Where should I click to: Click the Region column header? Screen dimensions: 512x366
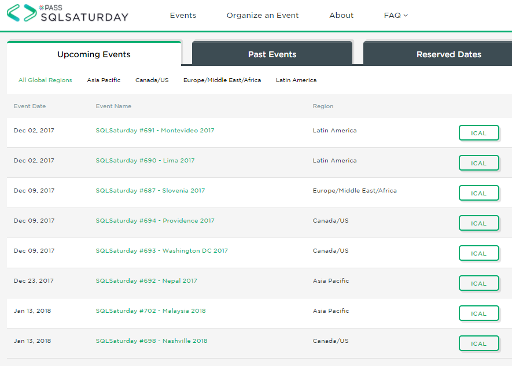coord(323,106)
